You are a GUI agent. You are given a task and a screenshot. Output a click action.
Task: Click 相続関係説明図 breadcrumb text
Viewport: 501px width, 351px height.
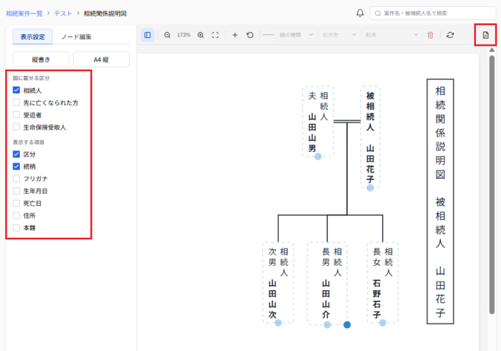pyautogui.click(x=105, y=14)
